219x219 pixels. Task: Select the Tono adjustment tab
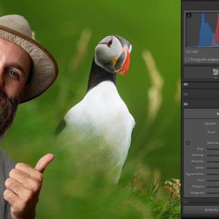coord(211,132)
